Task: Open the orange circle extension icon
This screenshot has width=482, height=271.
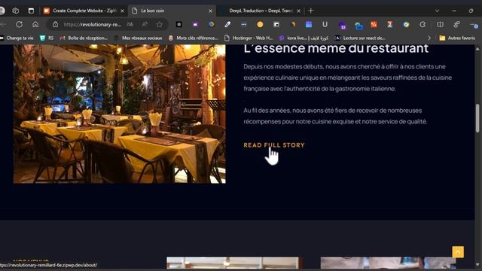Action: (260, 25)
